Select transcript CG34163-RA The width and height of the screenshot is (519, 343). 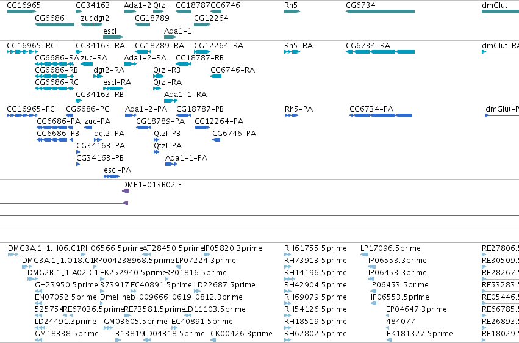pos(100,46)
